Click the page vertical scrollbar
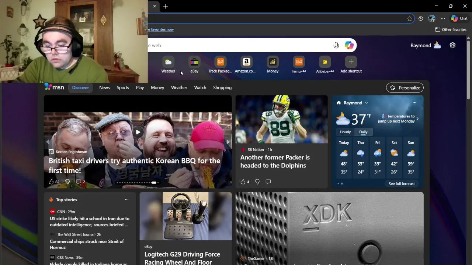Screen dimensions: 472x265 [x=469, y=70]
